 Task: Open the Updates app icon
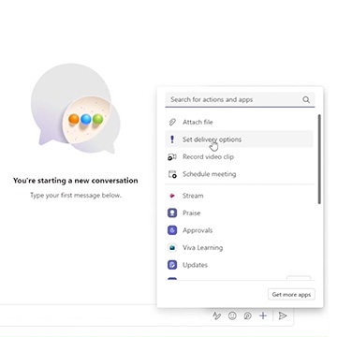(x=172, y=265)
